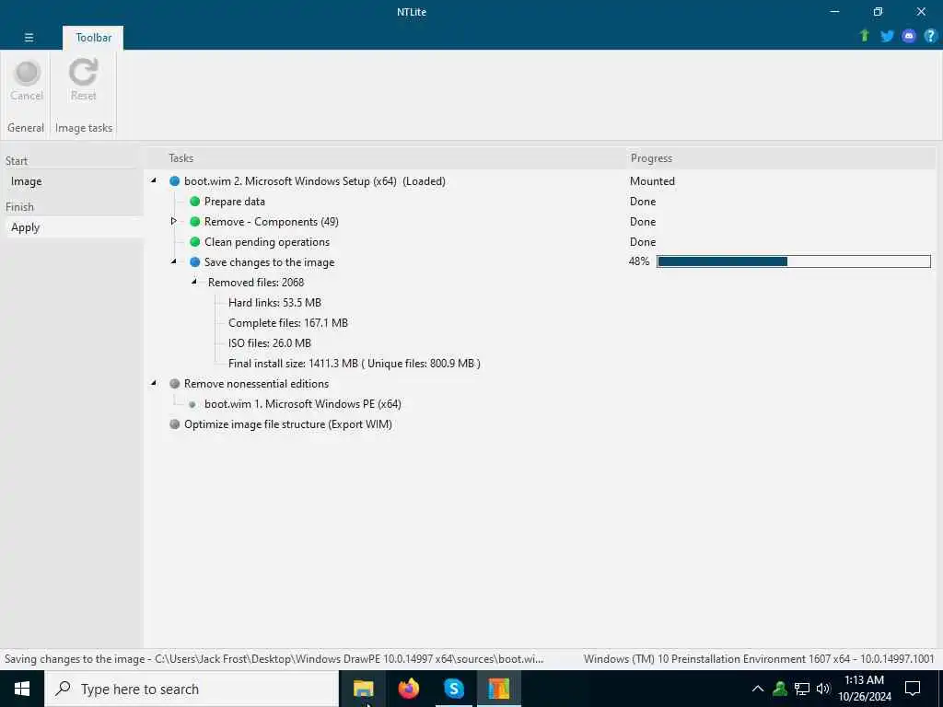Collapse the Removed files: 2068 node
Viewport: 943px width, 707px height.
pos(194,282)
